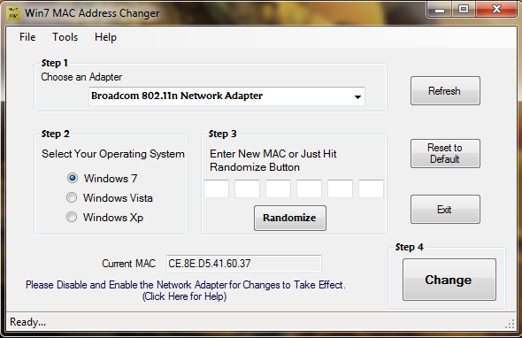Select the Windows 7 radio button

click(x=73, y=178)
